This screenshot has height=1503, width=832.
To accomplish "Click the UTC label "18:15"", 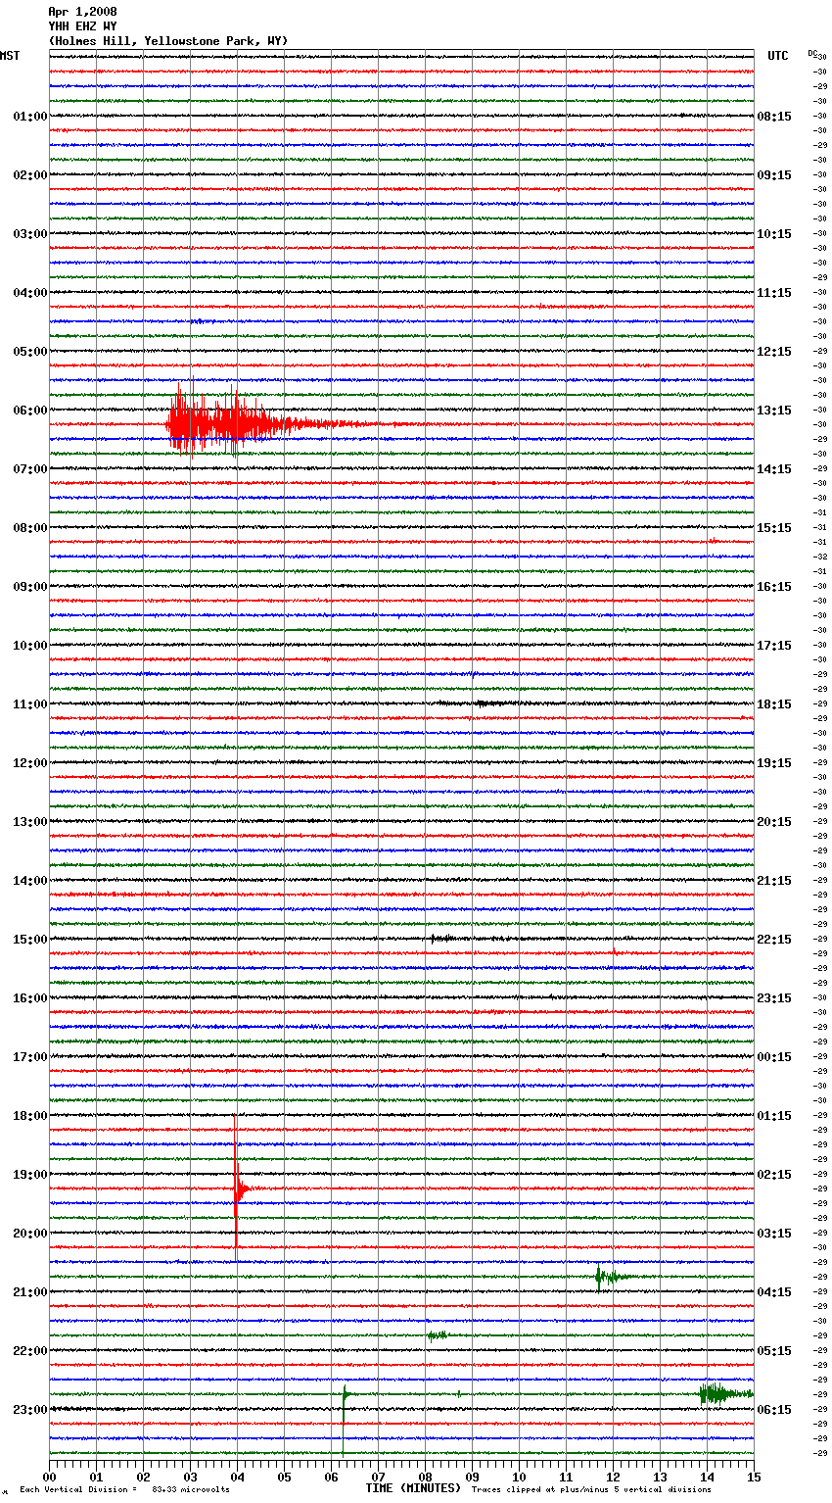I will click(x=774, y=704).
